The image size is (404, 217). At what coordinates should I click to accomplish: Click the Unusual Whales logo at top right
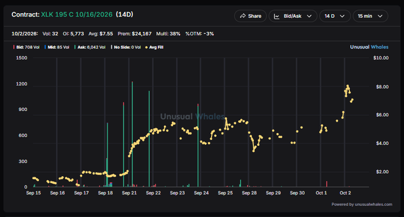(x=369, y=47)
